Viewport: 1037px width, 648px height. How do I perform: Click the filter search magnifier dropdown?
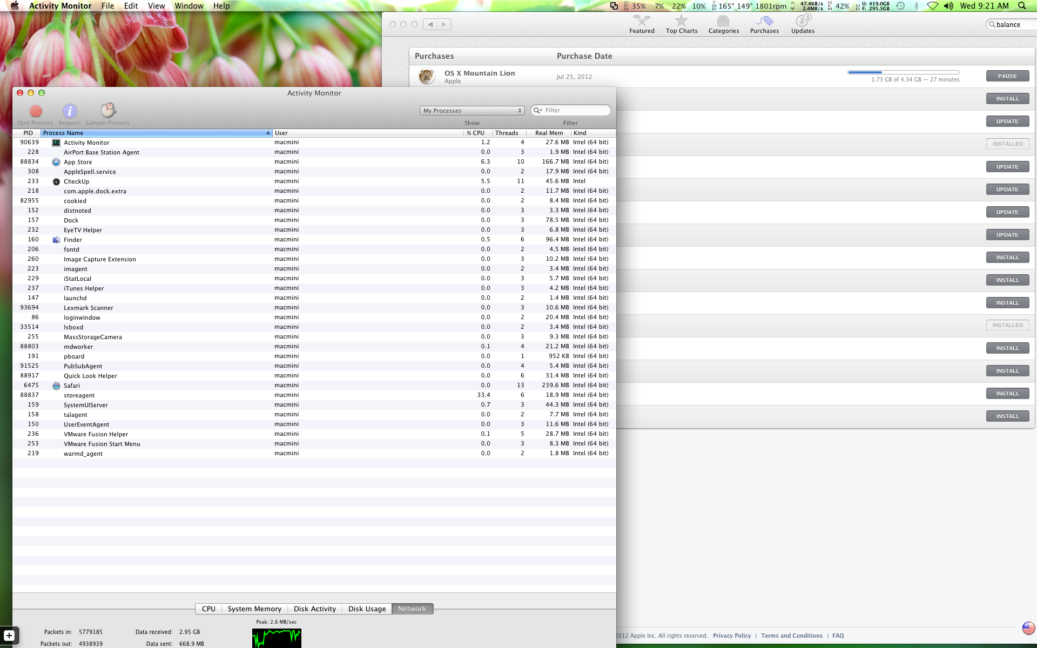click(x=538, y=110)
